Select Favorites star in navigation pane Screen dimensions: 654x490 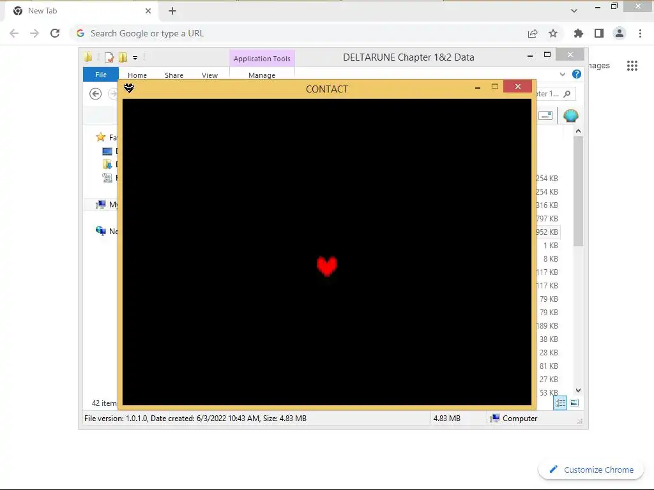(x=100, y=137)
